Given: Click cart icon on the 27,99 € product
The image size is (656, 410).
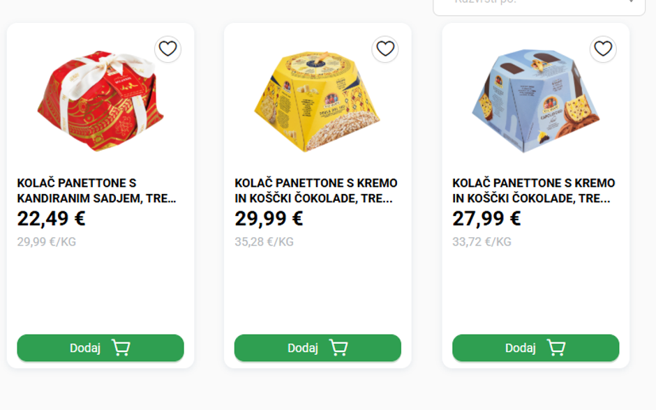Looking at the screenshot, I should (x=556, y=348).
